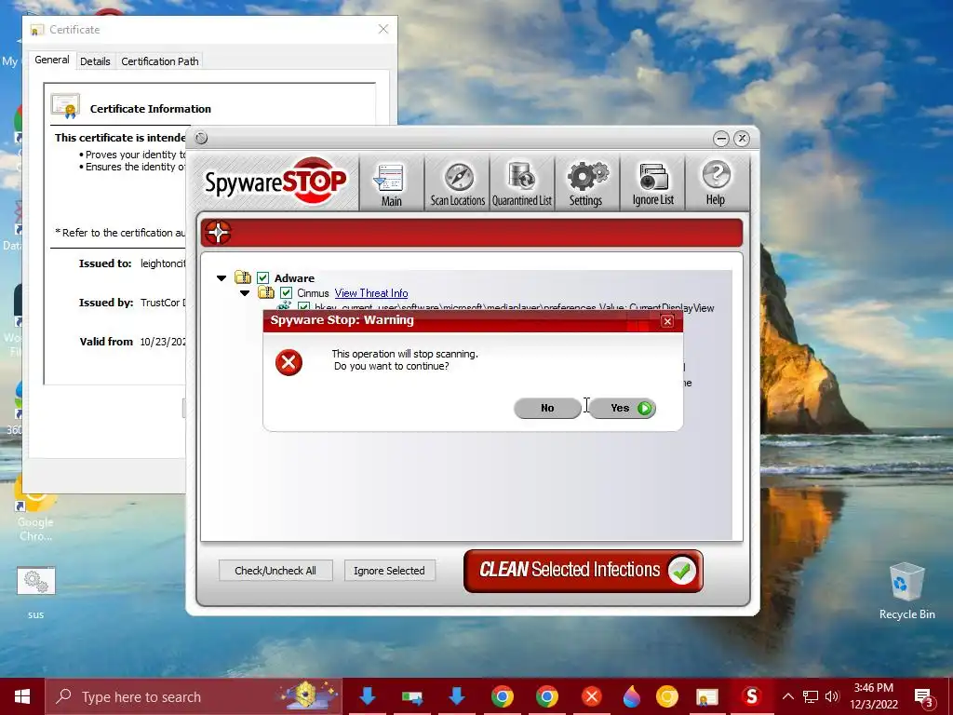Toggle the Adware checkbox
953x715 pixels.
pyautogui.click(x=262, y=277)
